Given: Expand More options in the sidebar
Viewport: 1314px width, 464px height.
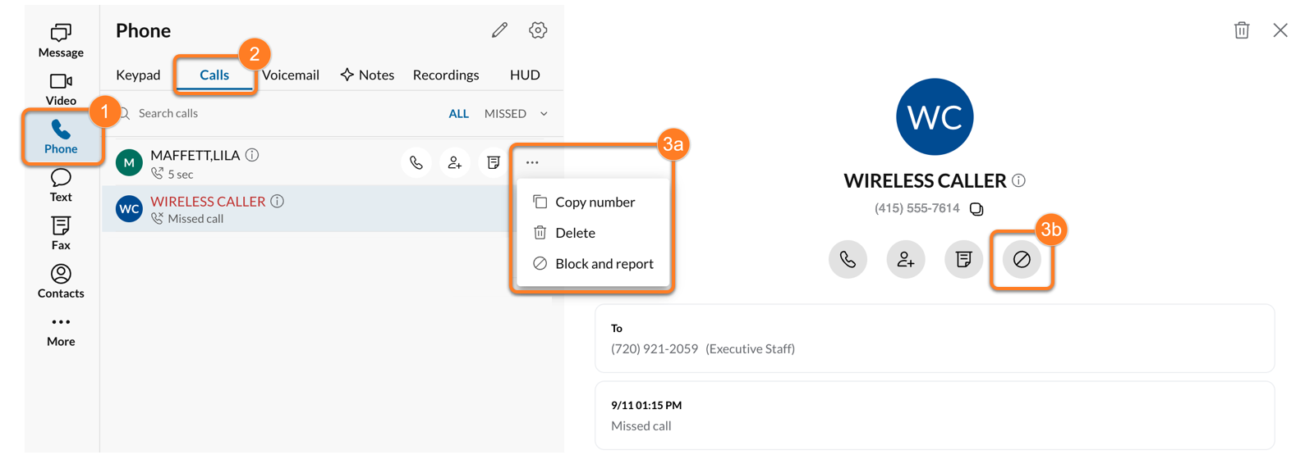Looking at the screenshot, I should tap(61, 330).
